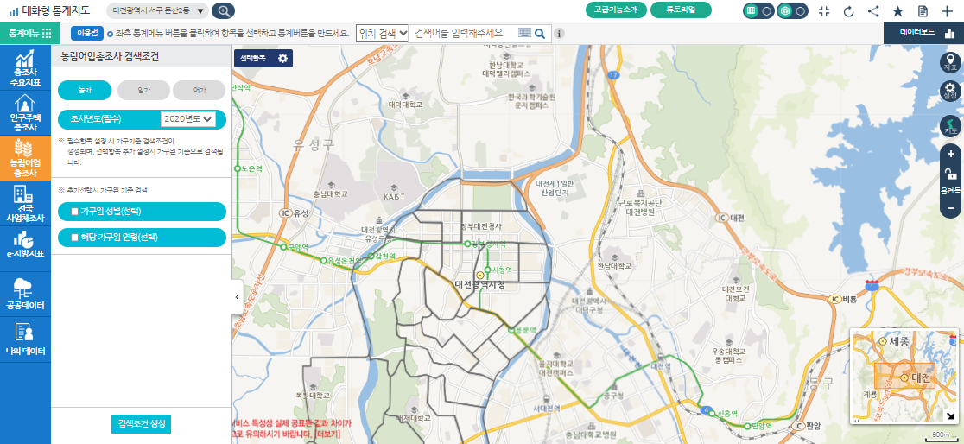Check the 해당 가구원 연령(선택) checkbox
Viewport: 964px width, 444px height.
[x=75, y=237]
